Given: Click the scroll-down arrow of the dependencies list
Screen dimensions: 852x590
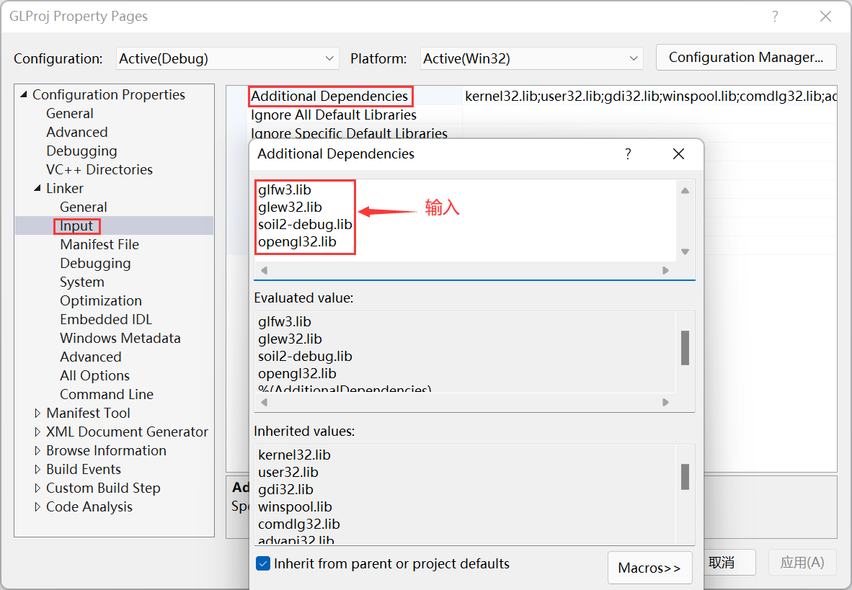Looking at the screenshot, I should pyautogui.click(x=685, y=251).
